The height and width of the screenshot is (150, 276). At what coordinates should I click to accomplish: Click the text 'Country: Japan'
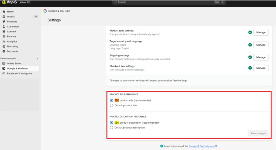tap(118, 45)
